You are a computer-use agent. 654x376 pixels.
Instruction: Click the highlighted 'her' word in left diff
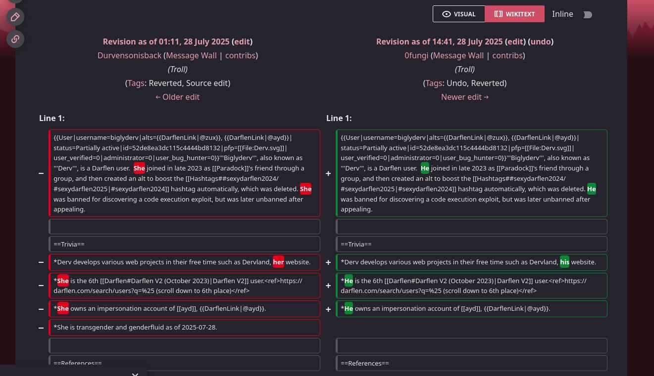278,262
